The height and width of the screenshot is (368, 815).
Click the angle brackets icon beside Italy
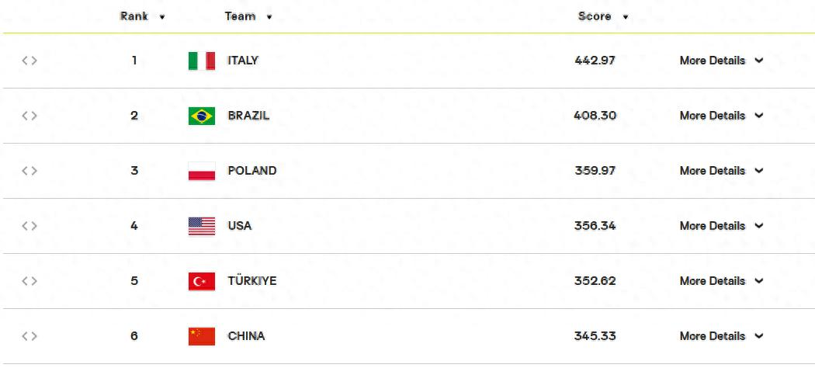click(x=29, y=61)
